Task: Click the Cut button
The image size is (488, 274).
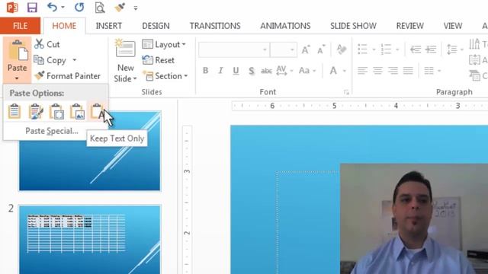Action: [x=47, y=44]
